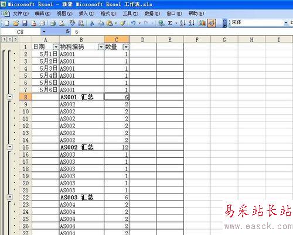Select row 15 header
The height and width of the screenshot is (235, 293).
click(26, 147)
